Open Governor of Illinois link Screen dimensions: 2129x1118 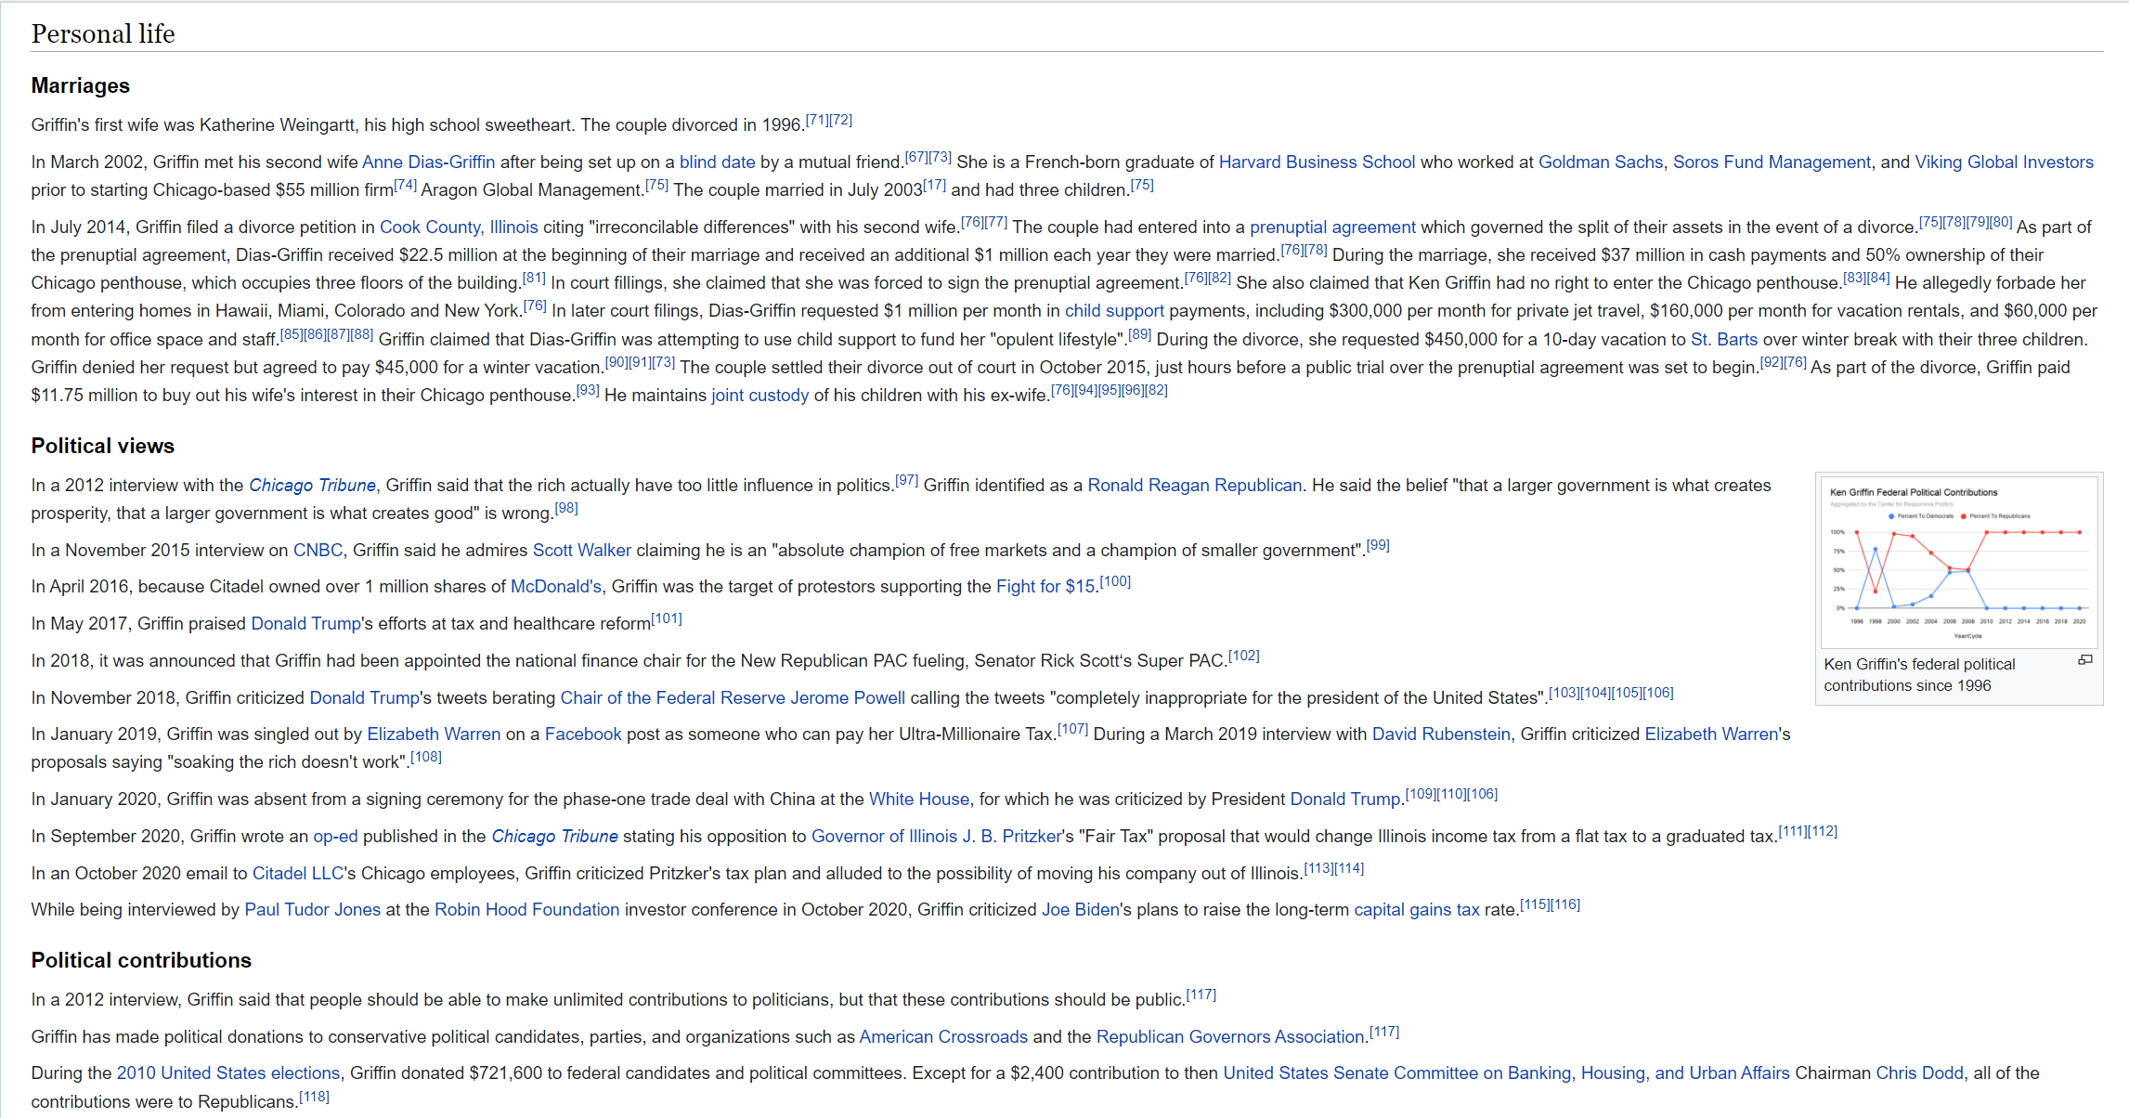point(884,836)
